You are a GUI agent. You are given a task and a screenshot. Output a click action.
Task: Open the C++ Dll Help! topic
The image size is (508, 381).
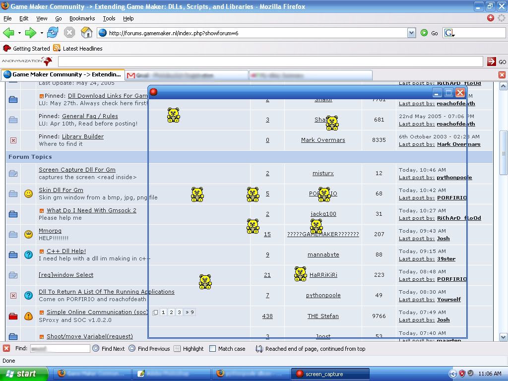click(66, 251)
